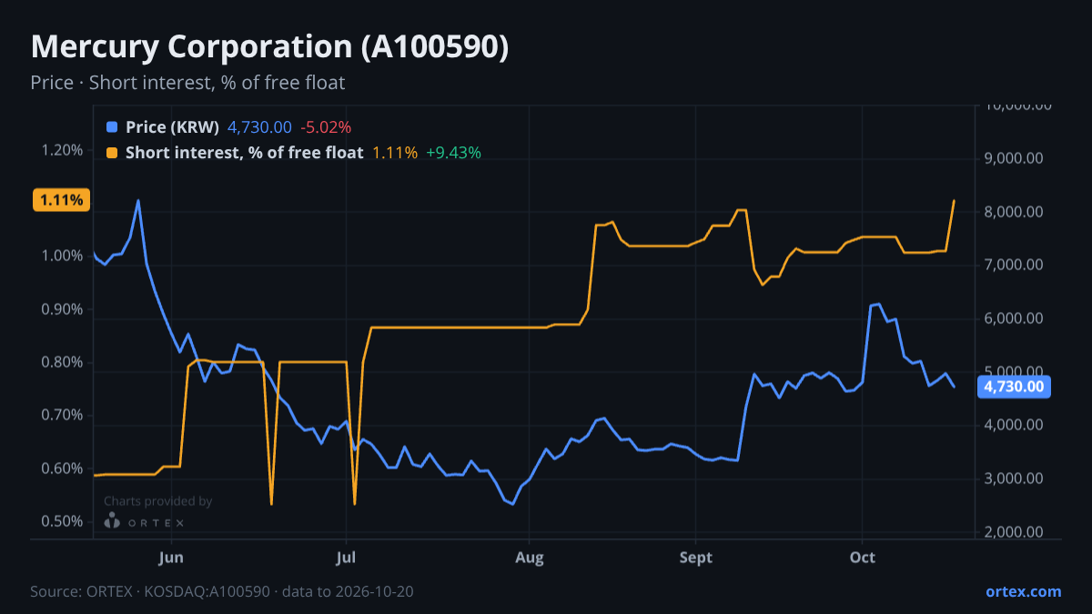This screenshot has height=614, width=1092.
Task: Click the orange Short interest legend dot
Action: 112,153
